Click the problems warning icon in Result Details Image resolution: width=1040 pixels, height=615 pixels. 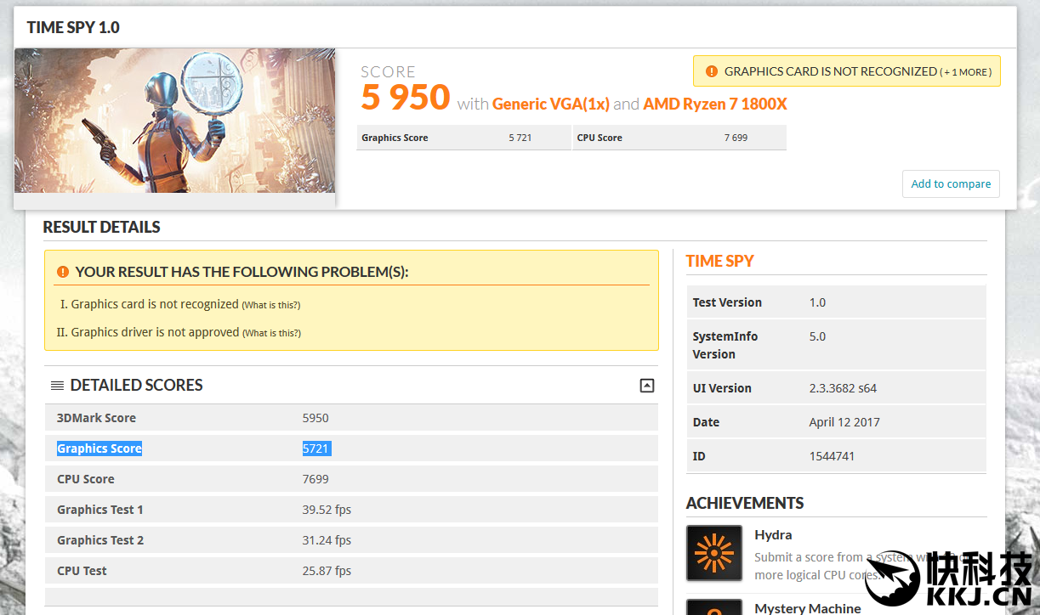[63, 272]
